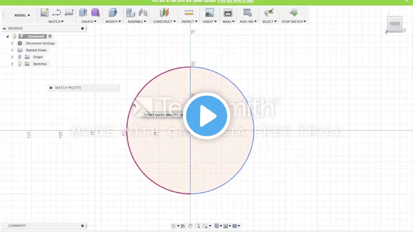The width and height of the screenshot is (413, 232).
Task: Select the Rectangle sketch tool icon
Action: (x=69, y=13)
